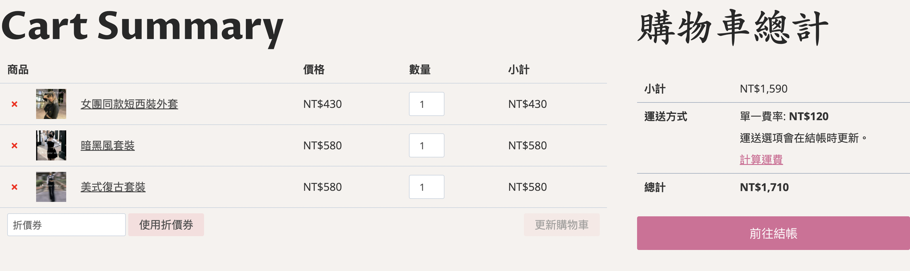This screenshot has height=271, width=910.
Task: Click quantity input for 美式復古套裝
Action: (x=426, y=187)
